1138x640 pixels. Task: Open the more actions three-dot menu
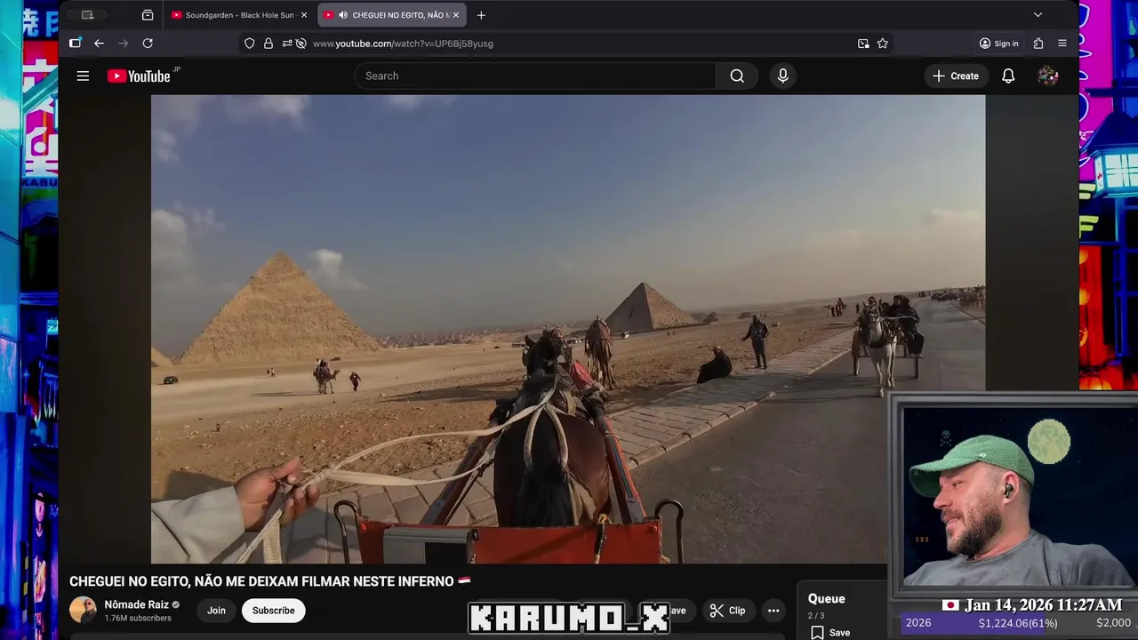[x=773, y=611]
